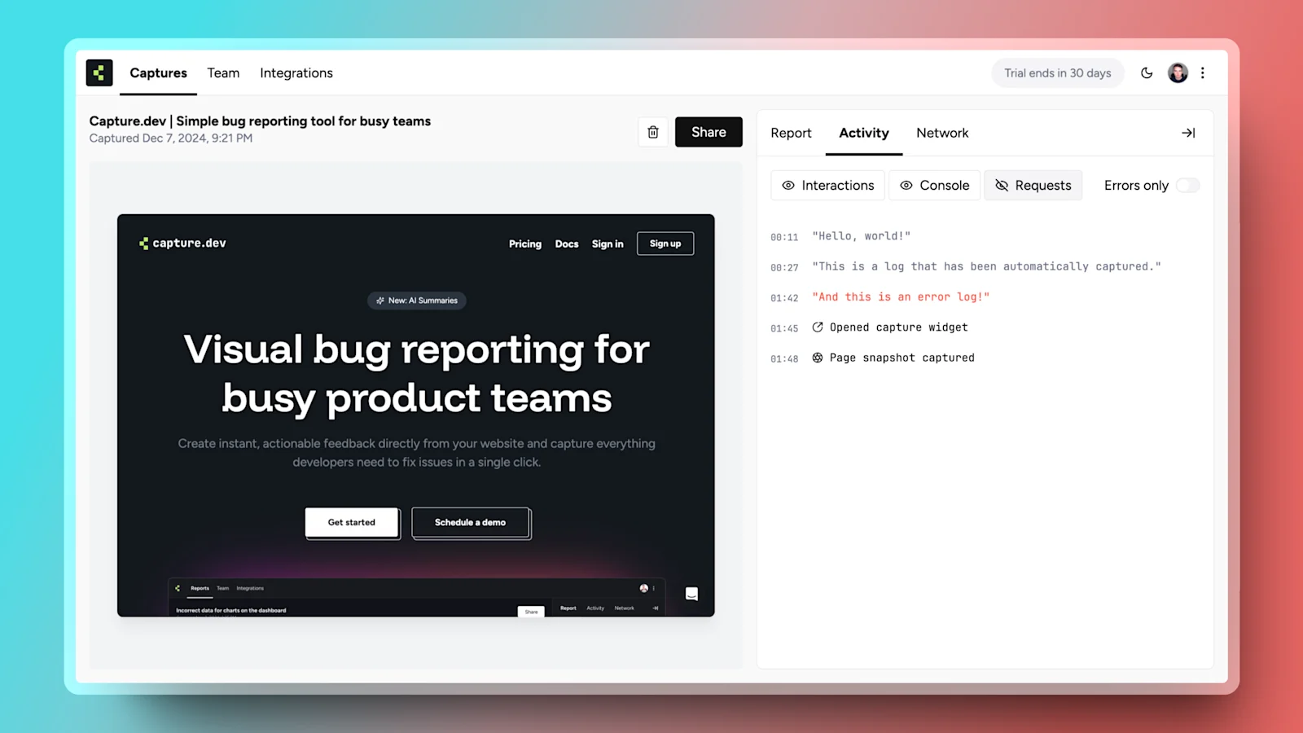Select the red error log entry
The image size is (1303, 733).
click(901, 297)
